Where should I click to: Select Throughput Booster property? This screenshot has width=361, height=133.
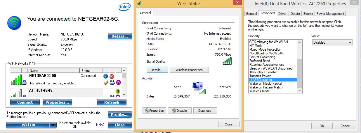[263, 72]
